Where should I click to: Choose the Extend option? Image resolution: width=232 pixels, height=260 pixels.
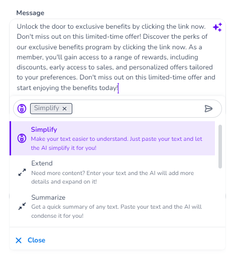(x=112, y=172)
